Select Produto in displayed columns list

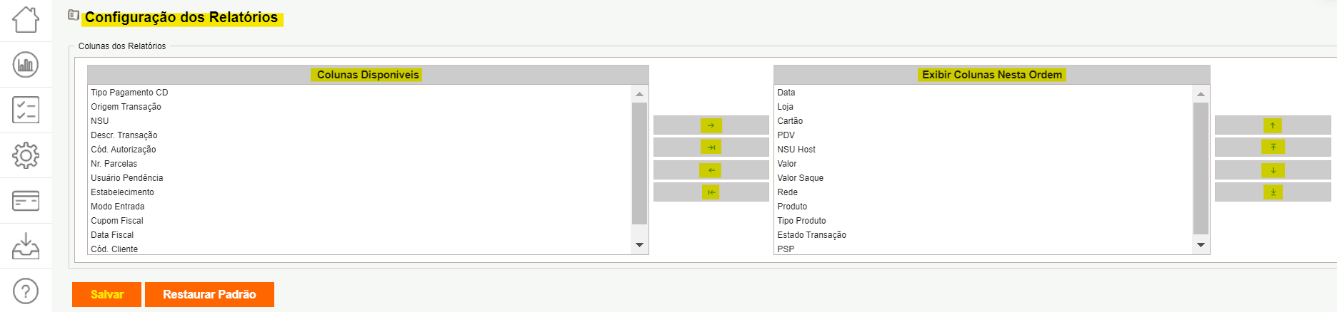click(x=983, y=207)
